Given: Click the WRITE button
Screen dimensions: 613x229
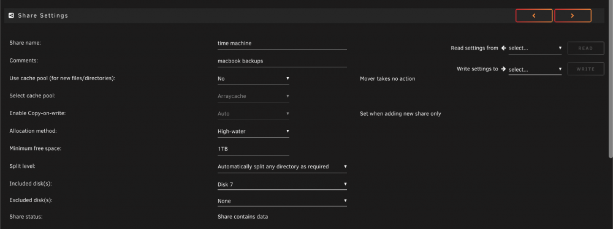Looking at the screenshot, I should 585,69.
